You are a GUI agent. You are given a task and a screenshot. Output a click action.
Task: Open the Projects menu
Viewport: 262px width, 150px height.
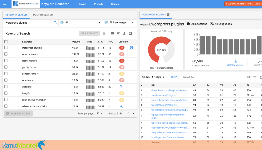99,4
